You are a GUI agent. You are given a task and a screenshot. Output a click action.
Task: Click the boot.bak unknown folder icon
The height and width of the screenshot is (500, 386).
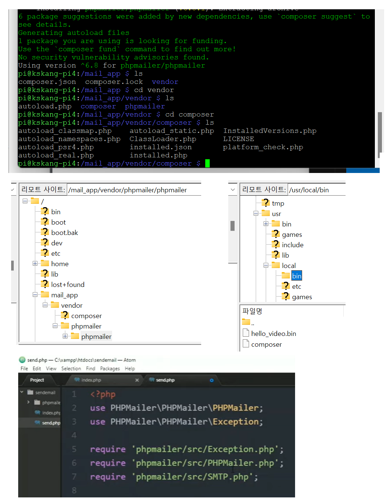click(x=45, y=232)
